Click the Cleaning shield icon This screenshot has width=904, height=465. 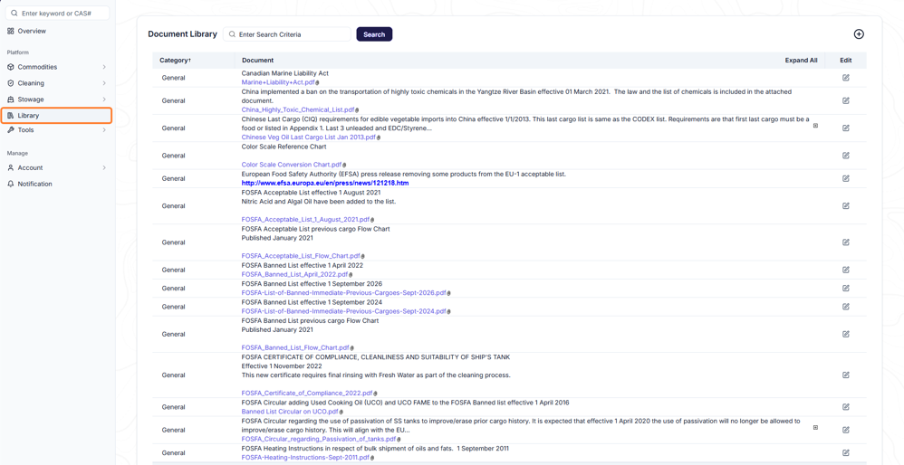(x=10, y=83)
